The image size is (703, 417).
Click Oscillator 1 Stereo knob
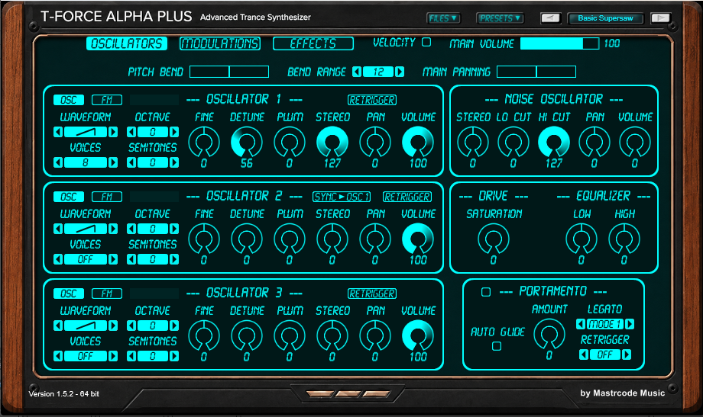pyautogui.click(x=332, y=142)
